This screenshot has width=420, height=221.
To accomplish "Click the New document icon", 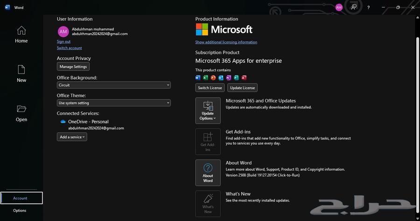I will click(x=21, y=70).
